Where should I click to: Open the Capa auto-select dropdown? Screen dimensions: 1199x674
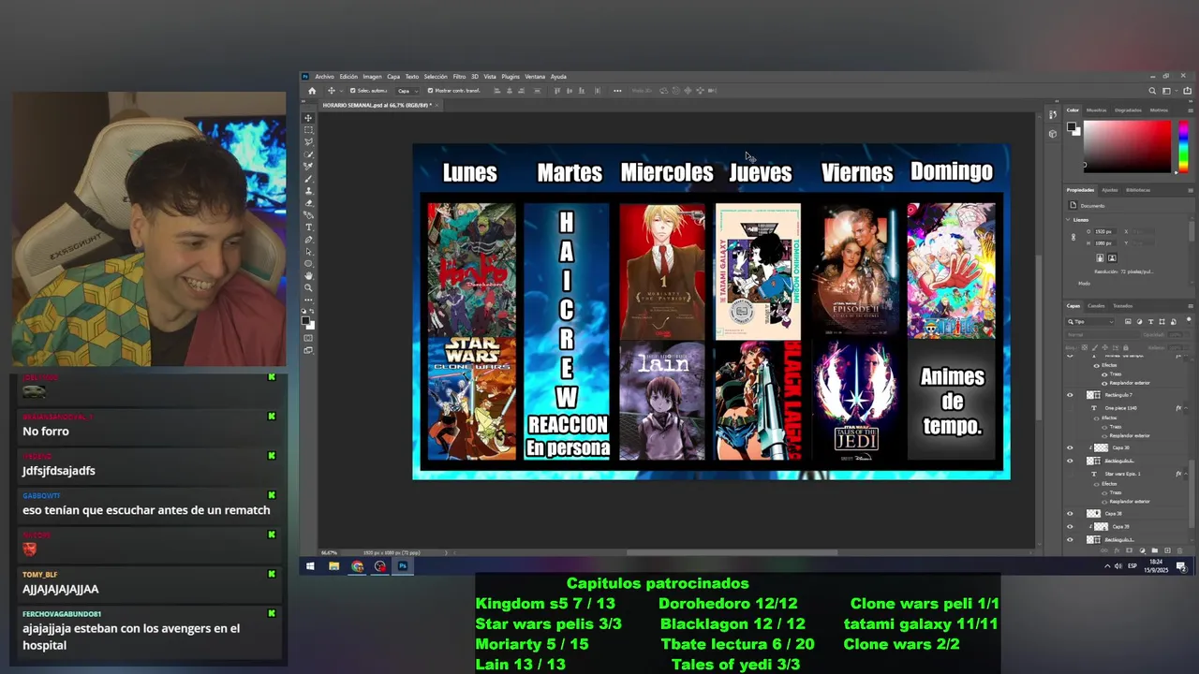click(x=407, y=91)
